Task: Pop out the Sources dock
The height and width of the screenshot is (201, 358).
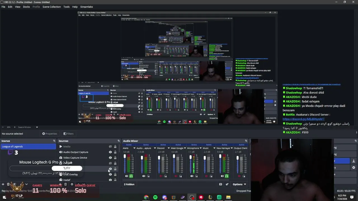Action: pyautogui.click(x=119, y=141)
